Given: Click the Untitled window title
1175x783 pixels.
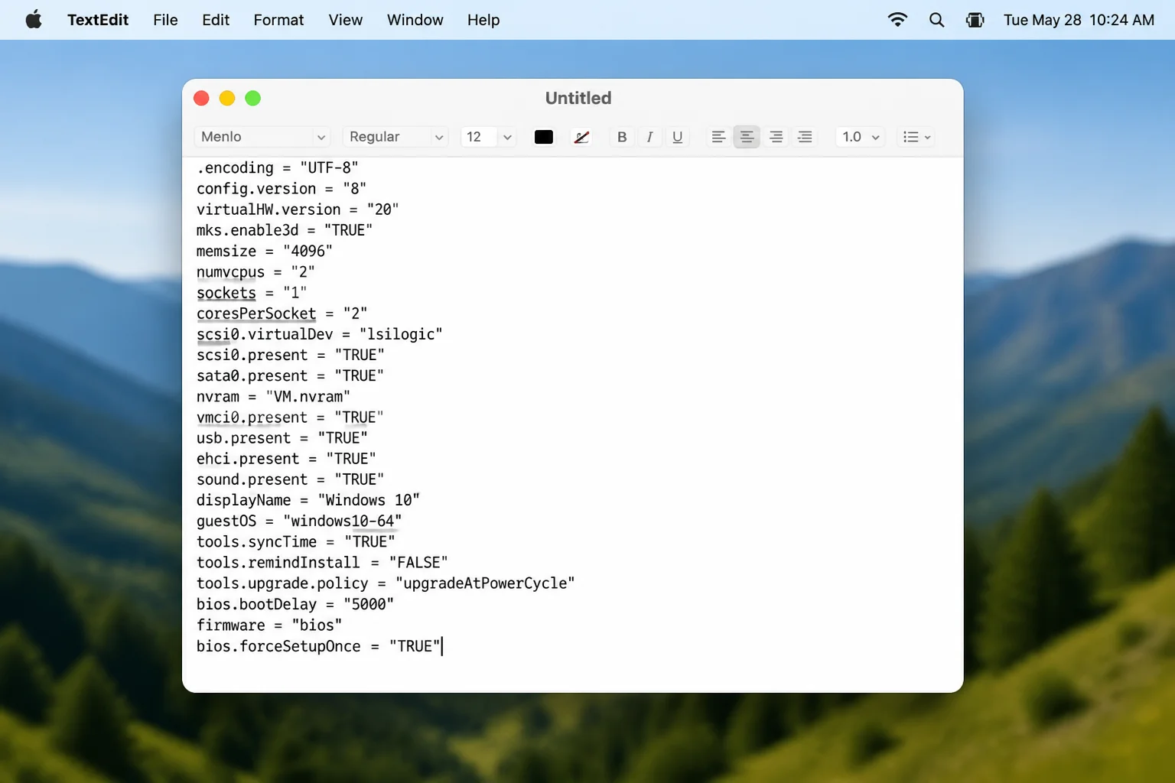Looking at the screenshot, I should tap(578, 98).
